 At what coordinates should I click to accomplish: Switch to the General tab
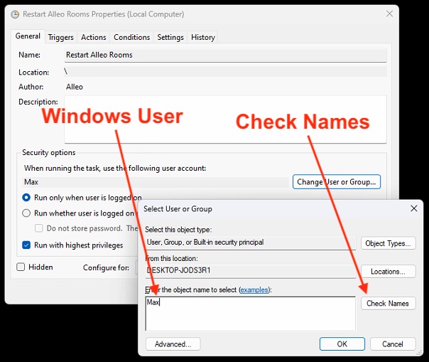[x=28, y=36]
